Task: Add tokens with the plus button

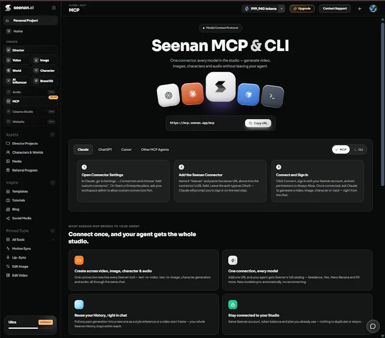Action: click(x=282, y=9)
